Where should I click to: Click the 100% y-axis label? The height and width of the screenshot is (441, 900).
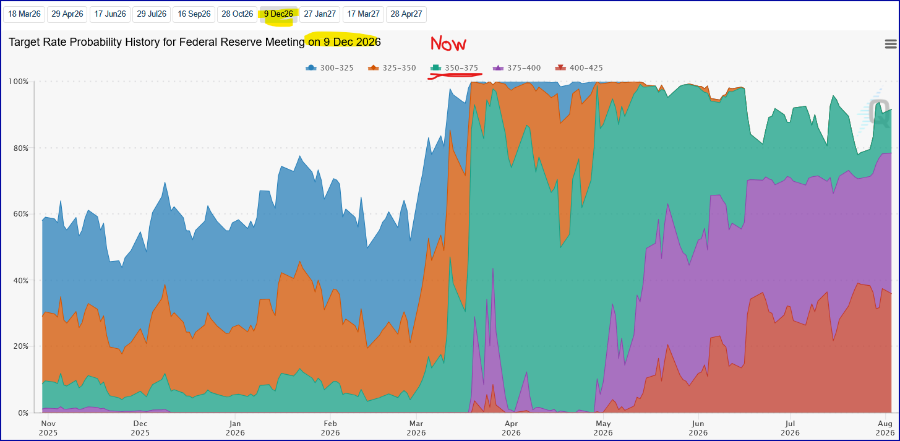pos(18,82)
